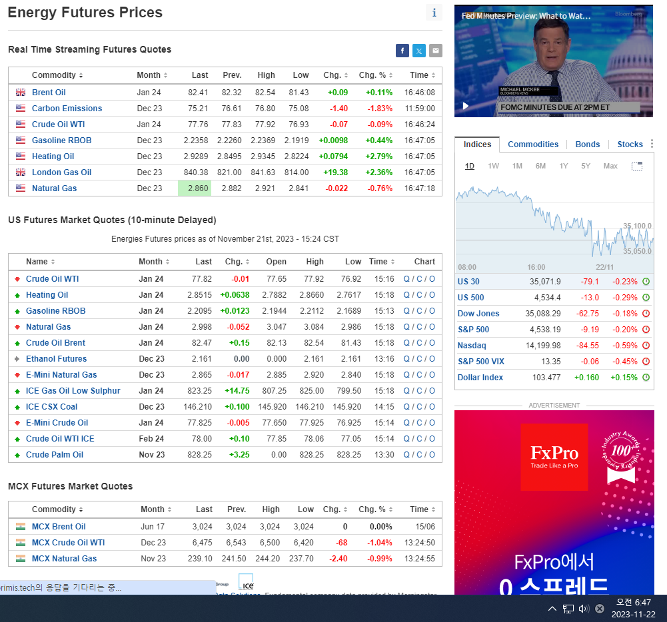The height and width of the screenshot is (622, 667).
Task: Open London Gas Oil link
Action: (x=62, y=172)
